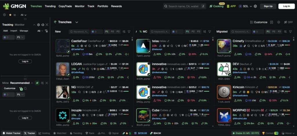This screenshot has height=136, width=297.
Task: Select the P2 preset in the New column
Action: pyautogui.click(x=112, y=32)
